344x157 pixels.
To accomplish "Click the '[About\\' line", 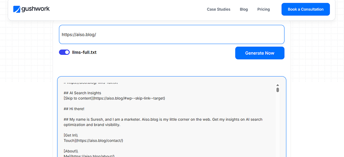I will click(x=71, y=151).
